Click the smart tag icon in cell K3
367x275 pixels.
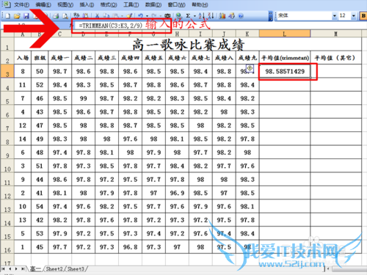coord(250,68)
